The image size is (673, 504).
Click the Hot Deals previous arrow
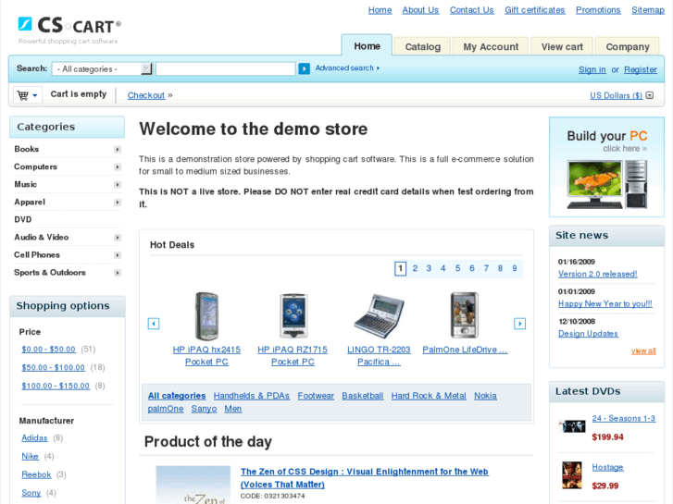pos(154,324)
